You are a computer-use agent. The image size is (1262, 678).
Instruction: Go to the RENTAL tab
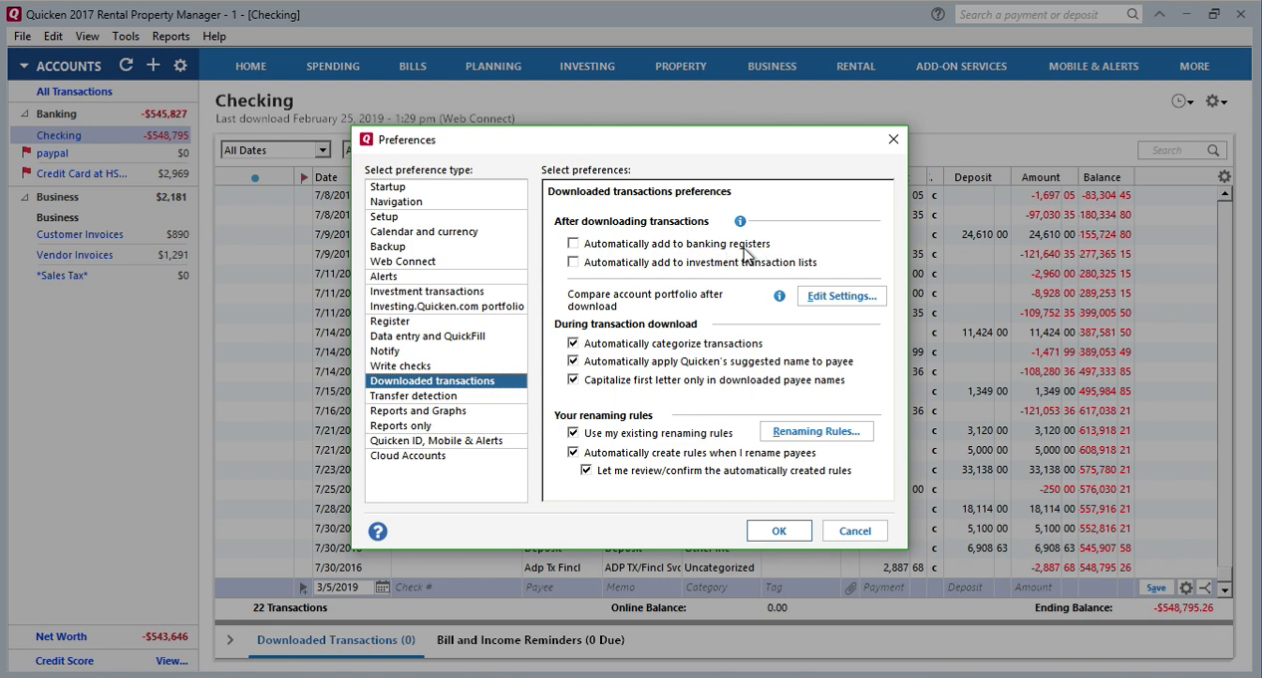coord(855,66)
